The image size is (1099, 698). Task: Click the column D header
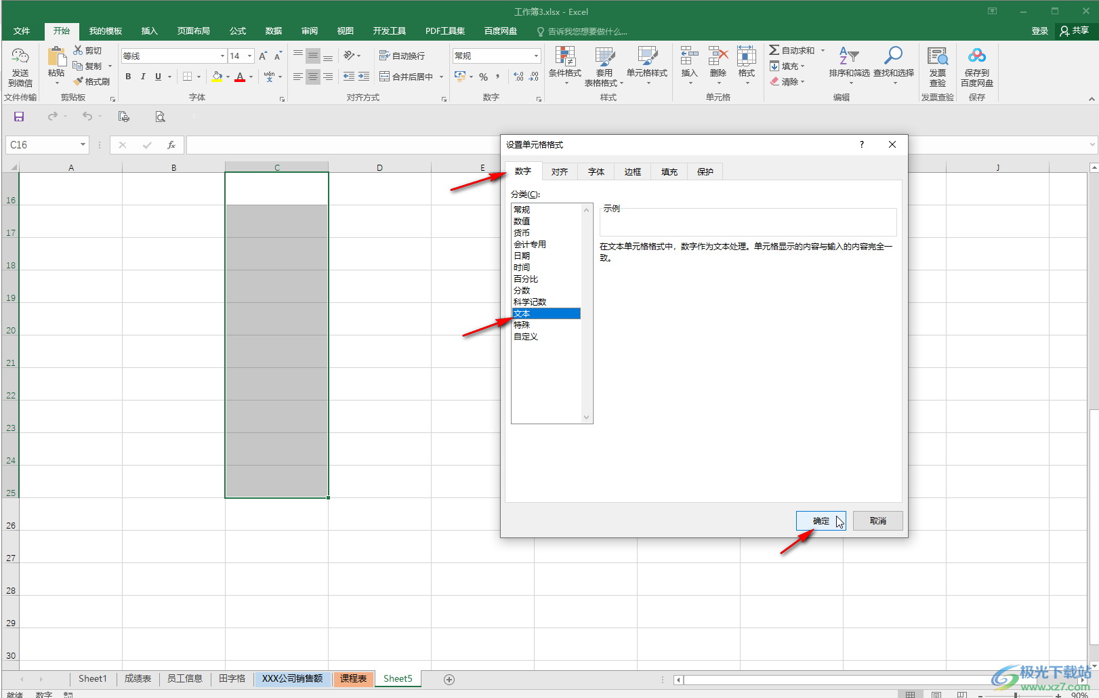pos(379,167)
